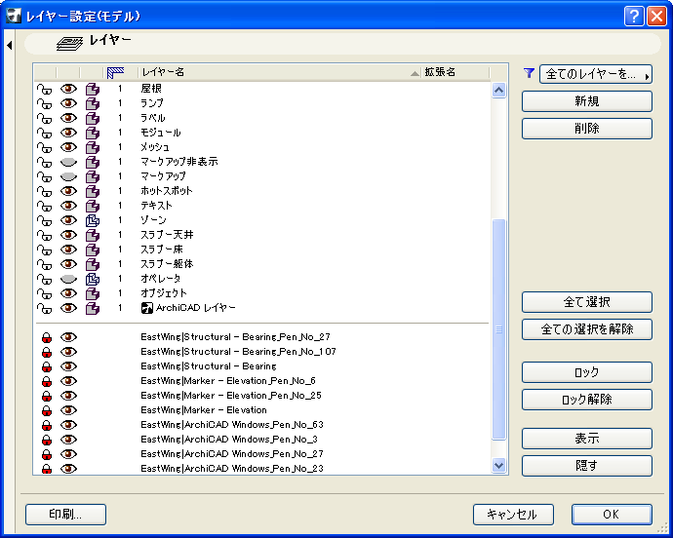Open the 全てのレイヤーを... filter dropdown

pyautogui.click(x=596, y=74)
